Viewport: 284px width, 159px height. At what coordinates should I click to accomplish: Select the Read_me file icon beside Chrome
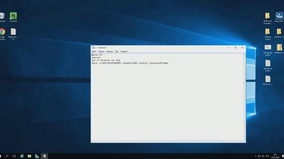[13, 34]
